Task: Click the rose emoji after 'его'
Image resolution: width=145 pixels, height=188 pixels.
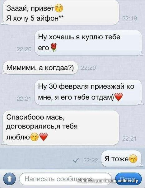Action: pos(54,48)
